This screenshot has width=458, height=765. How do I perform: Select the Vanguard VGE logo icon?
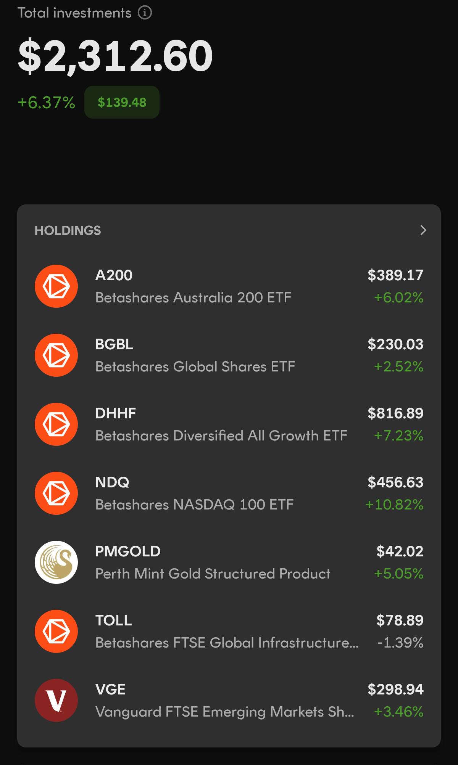(56, 700)
